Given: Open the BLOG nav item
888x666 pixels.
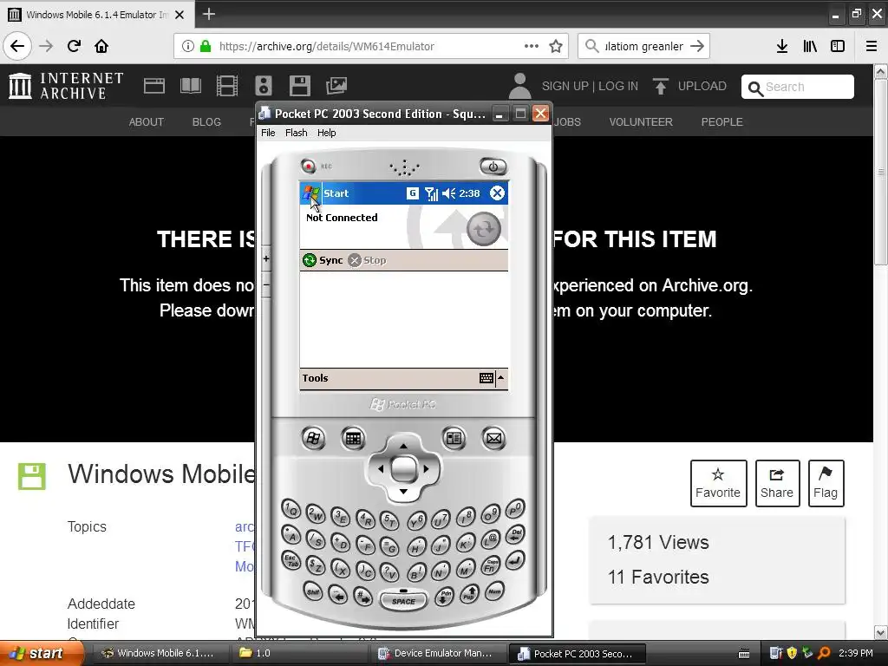Looking at the screenshot, I should 206,121.
